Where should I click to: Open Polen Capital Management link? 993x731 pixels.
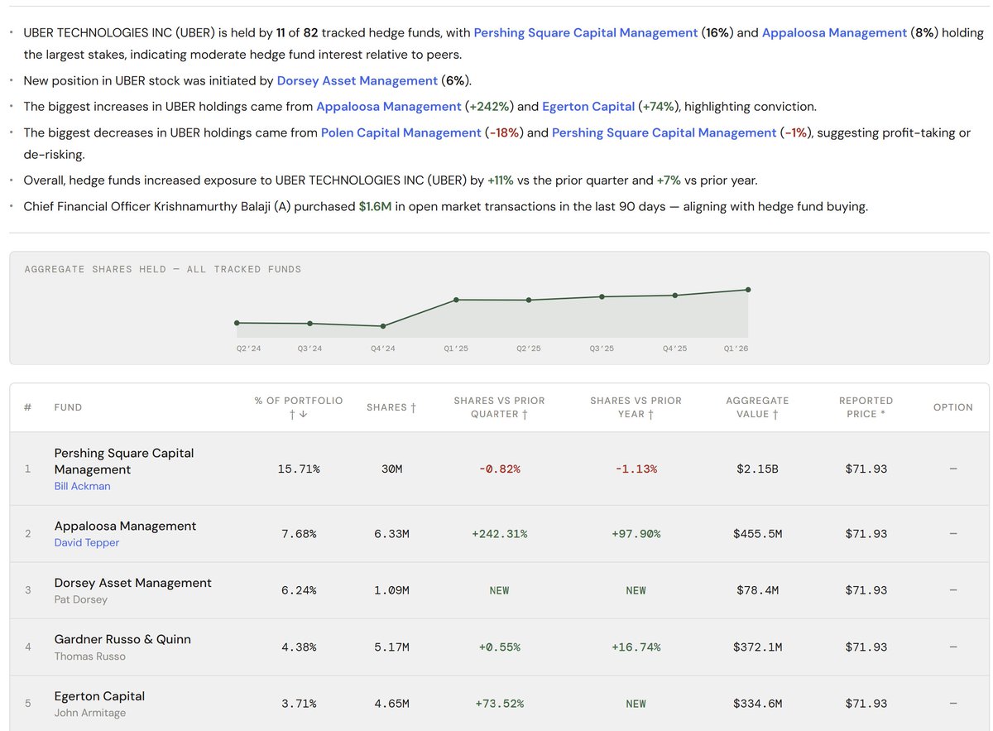point(401,133)
